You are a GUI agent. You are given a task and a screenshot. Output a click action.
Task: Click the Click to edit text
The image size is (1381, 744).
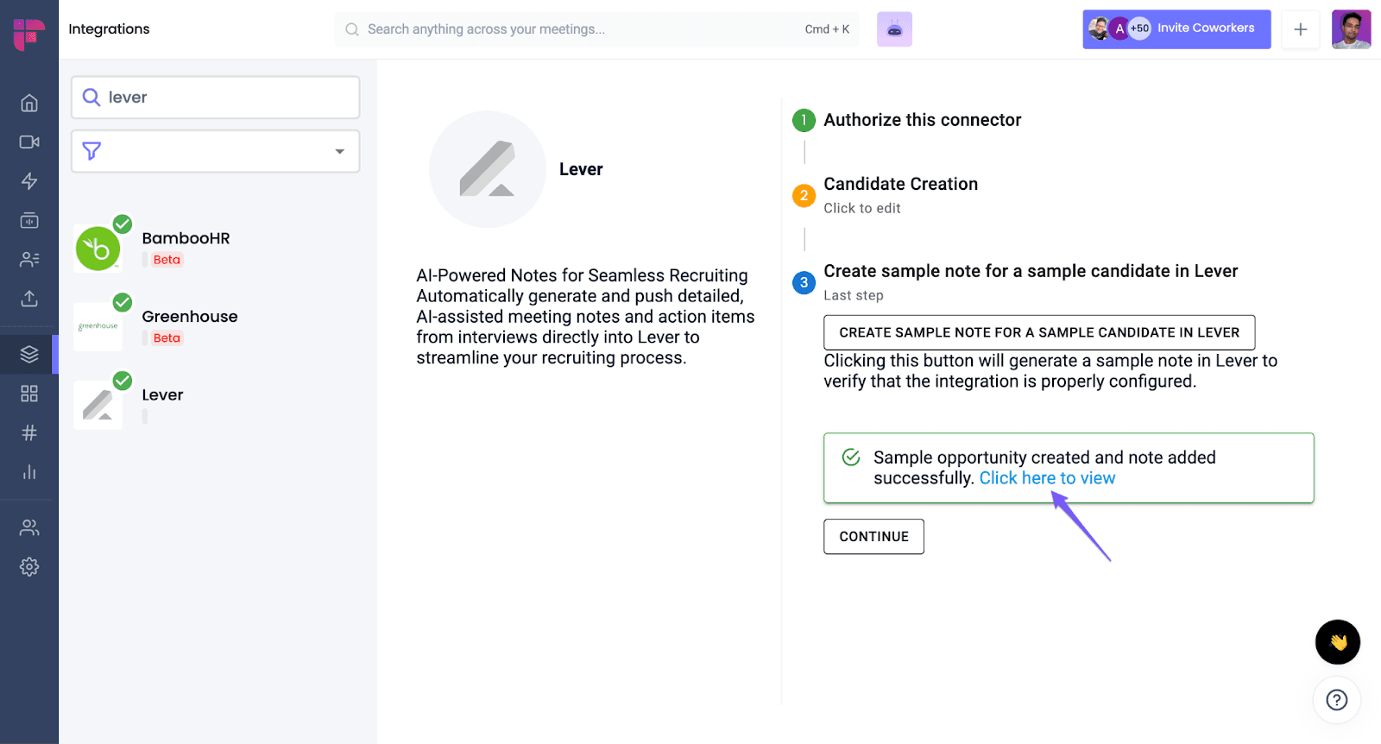point(861,208)
